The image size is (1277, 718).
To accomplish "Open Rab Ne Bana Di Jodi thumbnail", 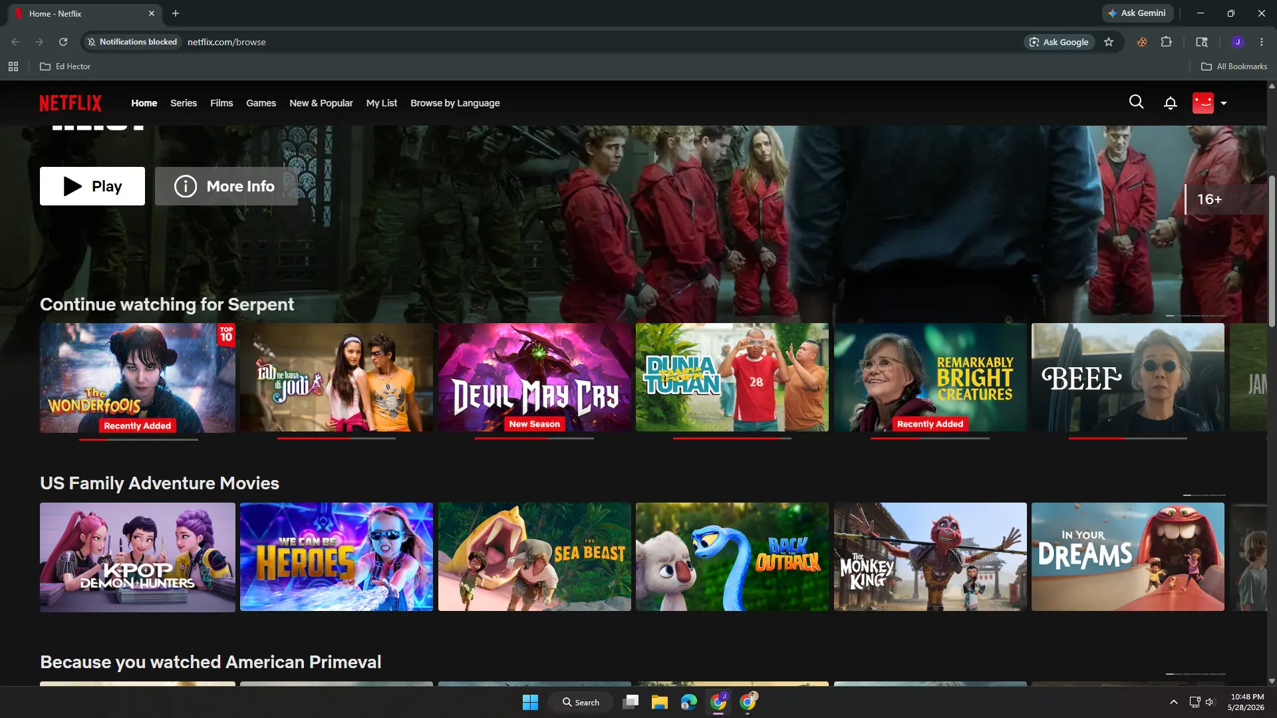I will click(x=337, y=378).
